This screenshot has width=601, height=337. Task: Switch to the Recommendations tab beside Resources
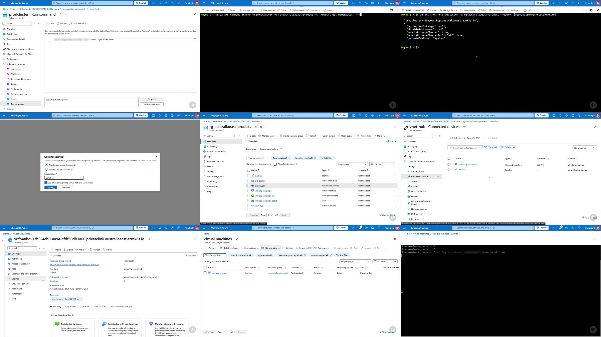coord(269,149)
